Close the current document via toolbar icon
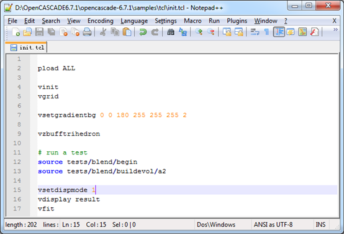 [x=63, y=32]
